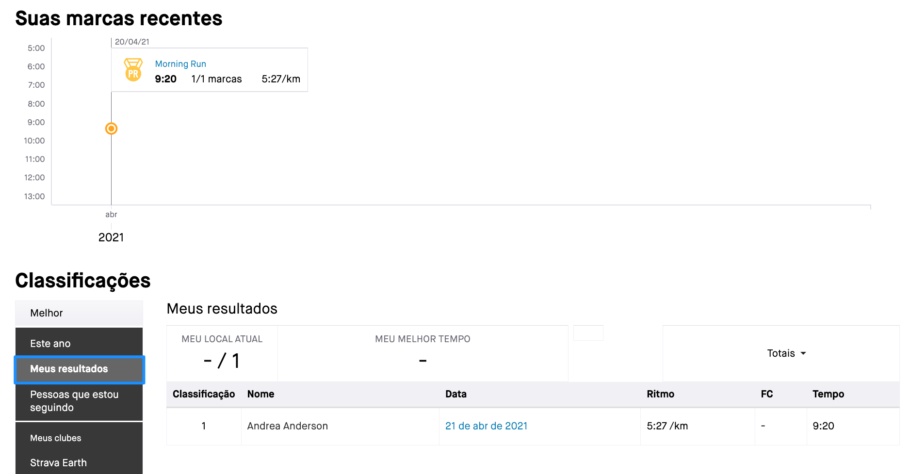Select Meus resultados in sidebar
Viewport: 910px width, 474px height.
pos(79,369)
